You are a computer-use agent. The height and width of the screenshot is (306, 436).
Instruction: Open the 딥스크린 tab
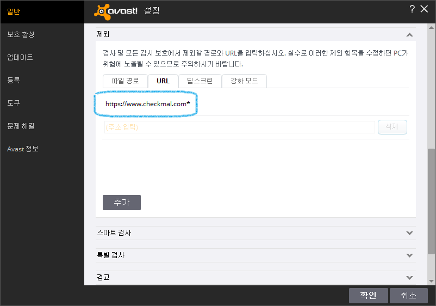click(200, 81)
